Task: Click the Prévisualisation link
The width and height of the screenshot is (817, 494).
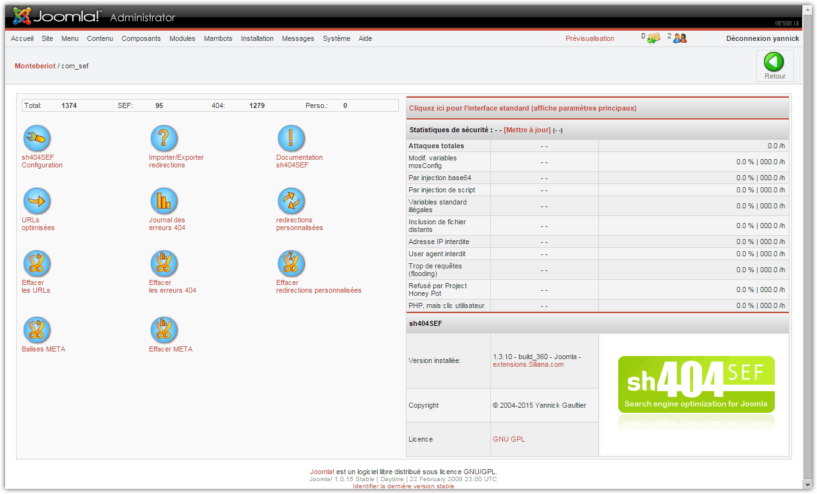Action: [x=590, y=38]
